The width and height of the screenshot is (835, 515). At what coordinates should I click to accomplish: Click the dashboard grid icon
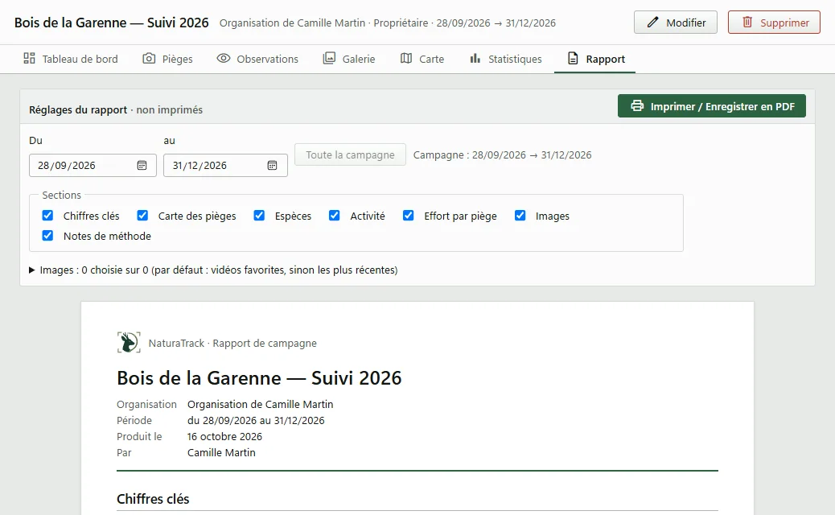(29, 59)
